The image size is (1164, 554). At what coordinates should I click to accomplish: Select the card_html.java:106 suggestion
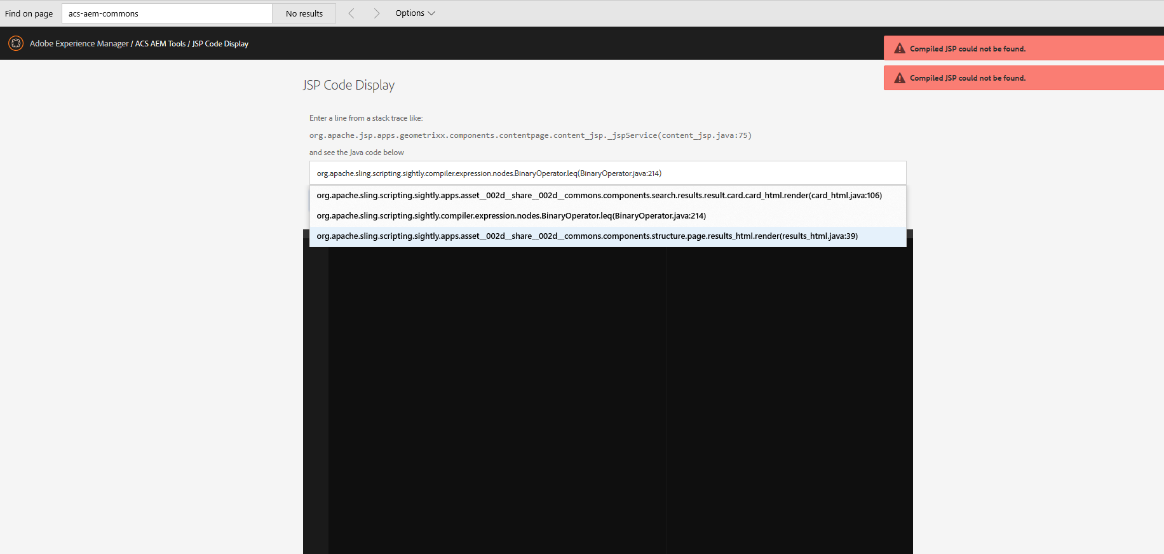(x=607, y=196)
